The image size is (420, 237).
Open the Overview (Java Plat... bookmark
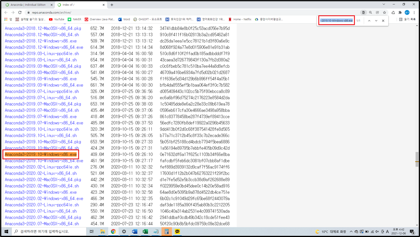[100, 19]
